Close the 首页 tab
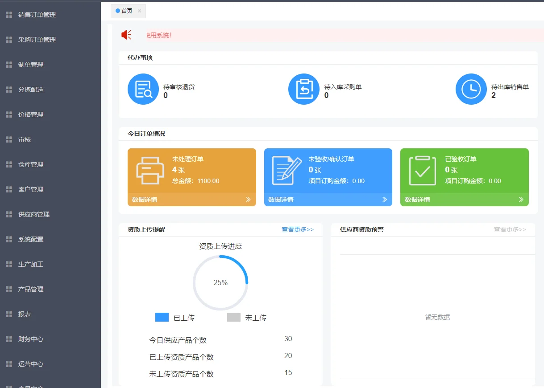This screenshot has height=388, width=544. 139,11
